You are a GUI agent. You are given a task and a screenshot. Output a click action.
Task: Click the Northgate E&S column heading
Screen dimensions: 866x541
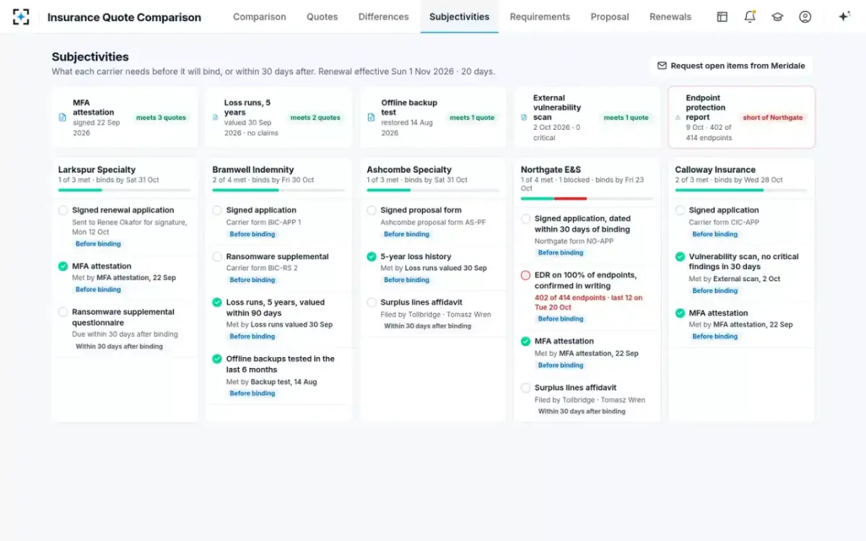tap(551, 170)
